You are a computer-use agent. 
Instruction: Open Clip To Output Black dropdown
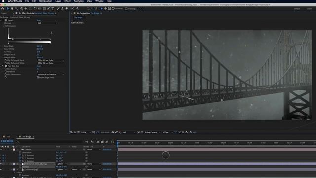tap(50, 60)
